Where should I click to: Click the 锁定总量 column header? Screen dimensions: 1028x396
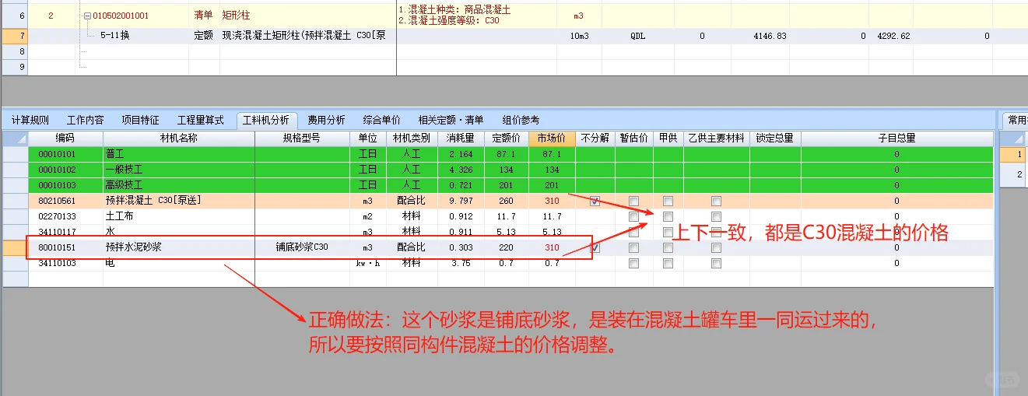[774, 138]
